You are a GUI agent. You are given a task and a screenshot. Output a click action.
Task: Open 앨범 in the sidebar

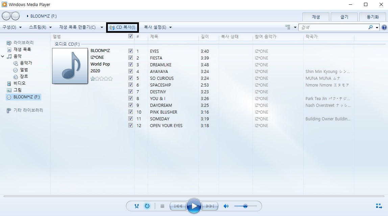click(x=24, y=70)
